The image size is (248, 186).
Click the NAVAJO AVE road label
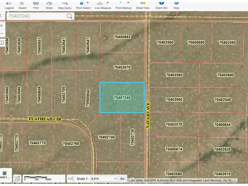[148, 115]
